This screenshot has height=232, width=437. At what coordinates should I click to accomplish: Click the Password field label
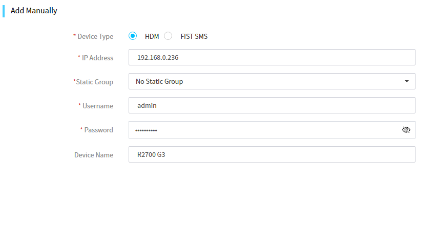[97, 130]
